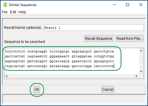
Task: Click the sequence text area's down scroll arrow
Action: tap(141, 71)
